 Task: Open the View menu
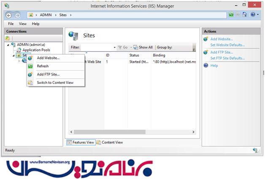pyautogui.click(x=23, y=24)
